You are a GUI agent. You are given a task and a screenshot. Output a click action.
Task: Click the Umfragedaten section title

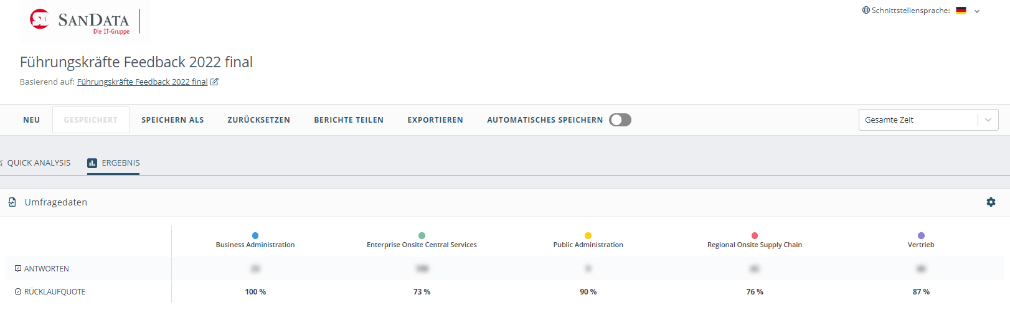point(56,202)
